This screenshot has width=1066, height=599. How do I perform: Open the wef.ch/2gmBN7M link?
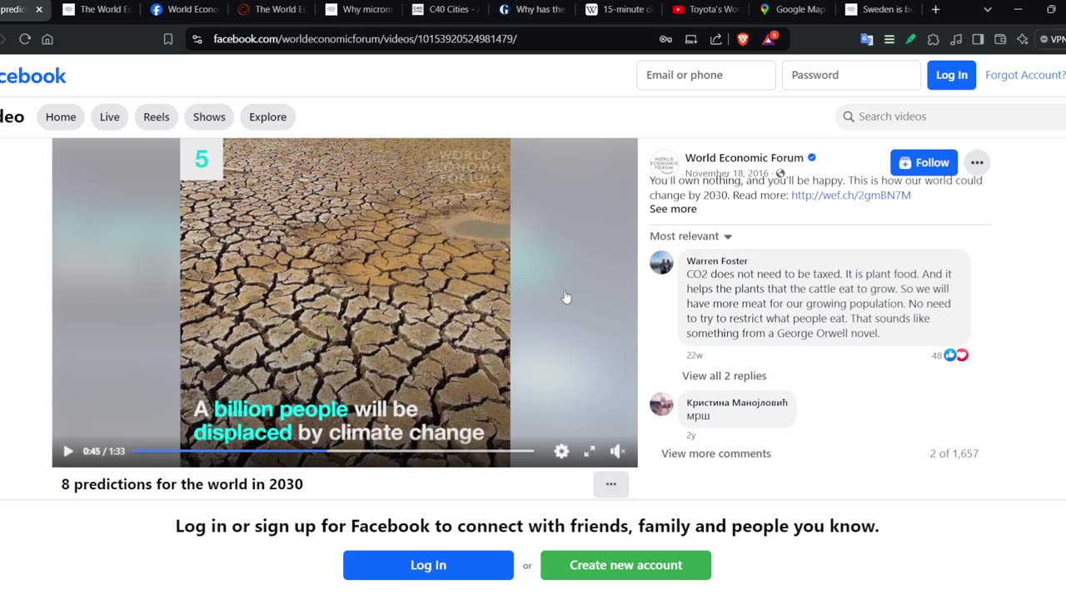tap(851, 196)
